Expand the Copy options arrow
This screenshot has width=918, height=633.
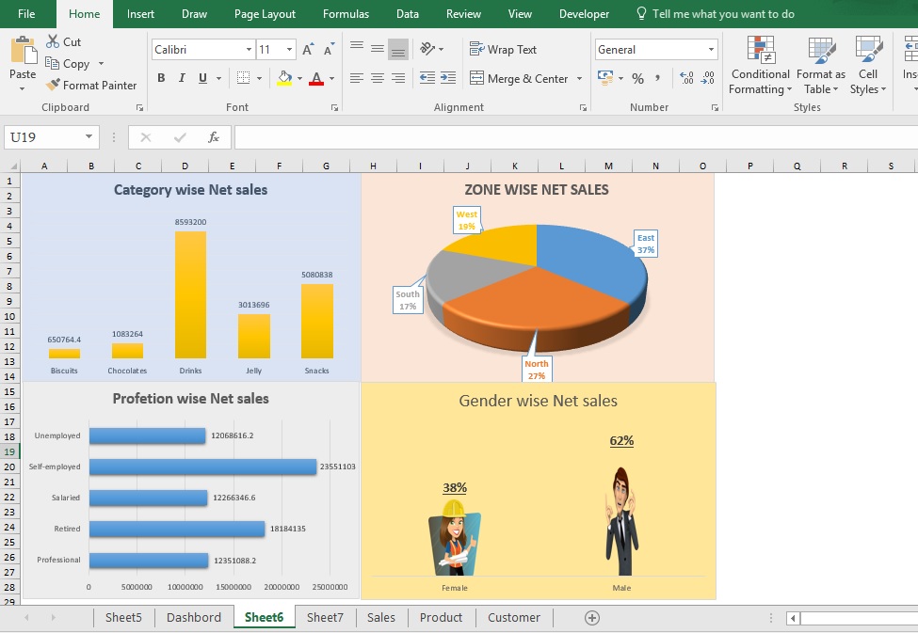click(102, 64)
